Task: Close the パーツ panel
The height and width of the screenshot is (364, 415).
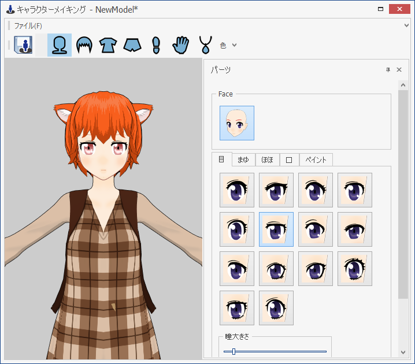Action: 399,70
